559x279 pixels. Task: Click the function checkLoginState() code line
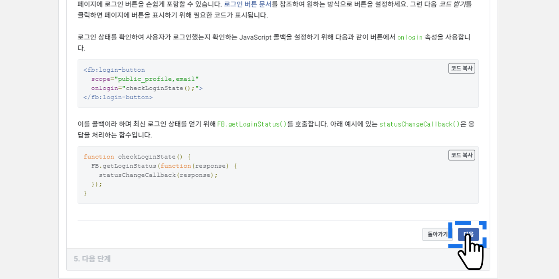point(137,157)
